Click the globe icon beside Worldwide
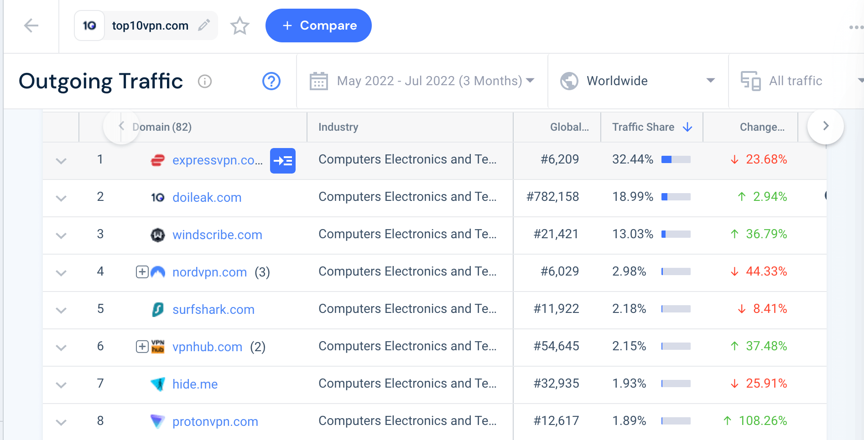The image size is (864, 440). (x=568, y=81)
